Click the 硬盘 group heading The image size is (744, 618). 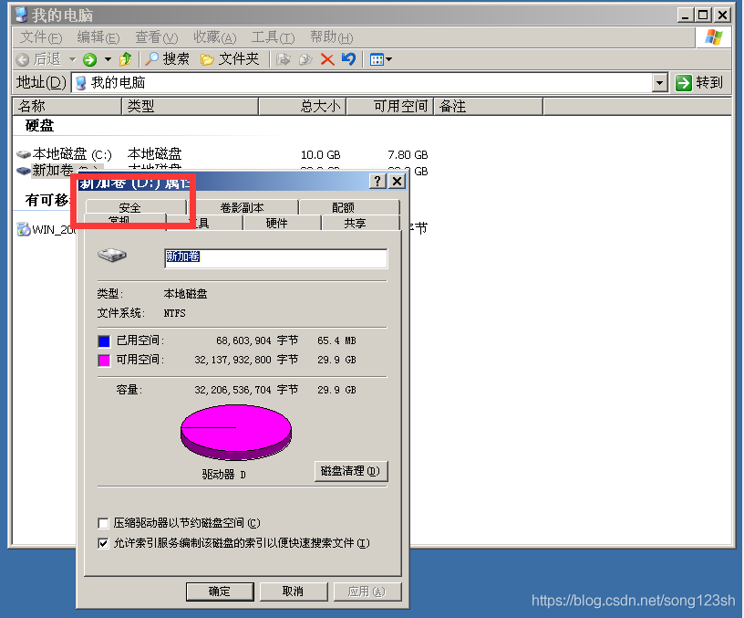point(39,126)
